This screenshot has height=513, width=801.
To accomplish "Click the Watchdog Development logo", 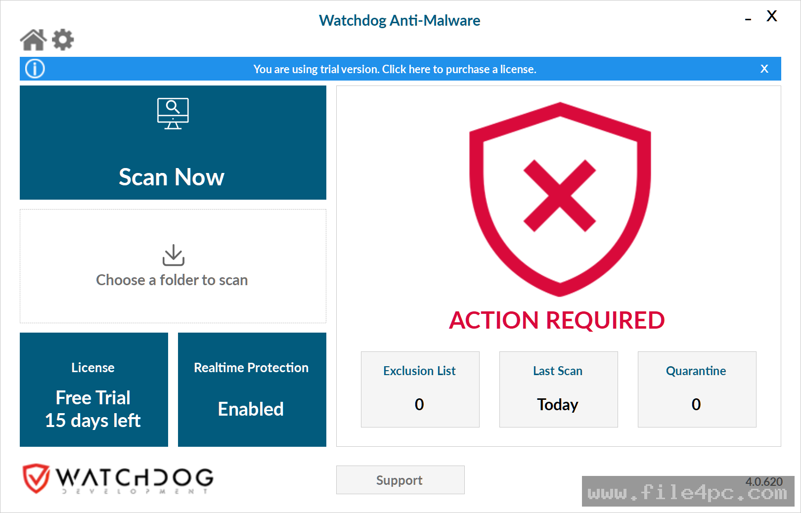I will click(x=118, y=479).
